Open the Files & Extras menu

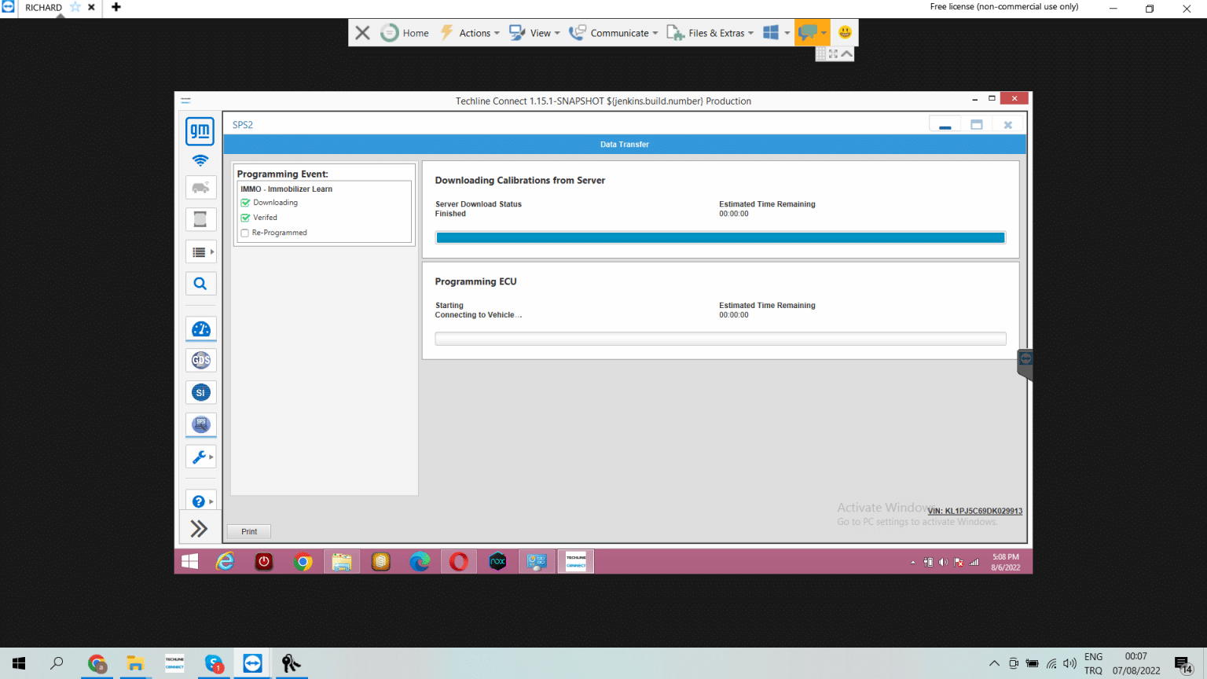click(x=711, y=33)
